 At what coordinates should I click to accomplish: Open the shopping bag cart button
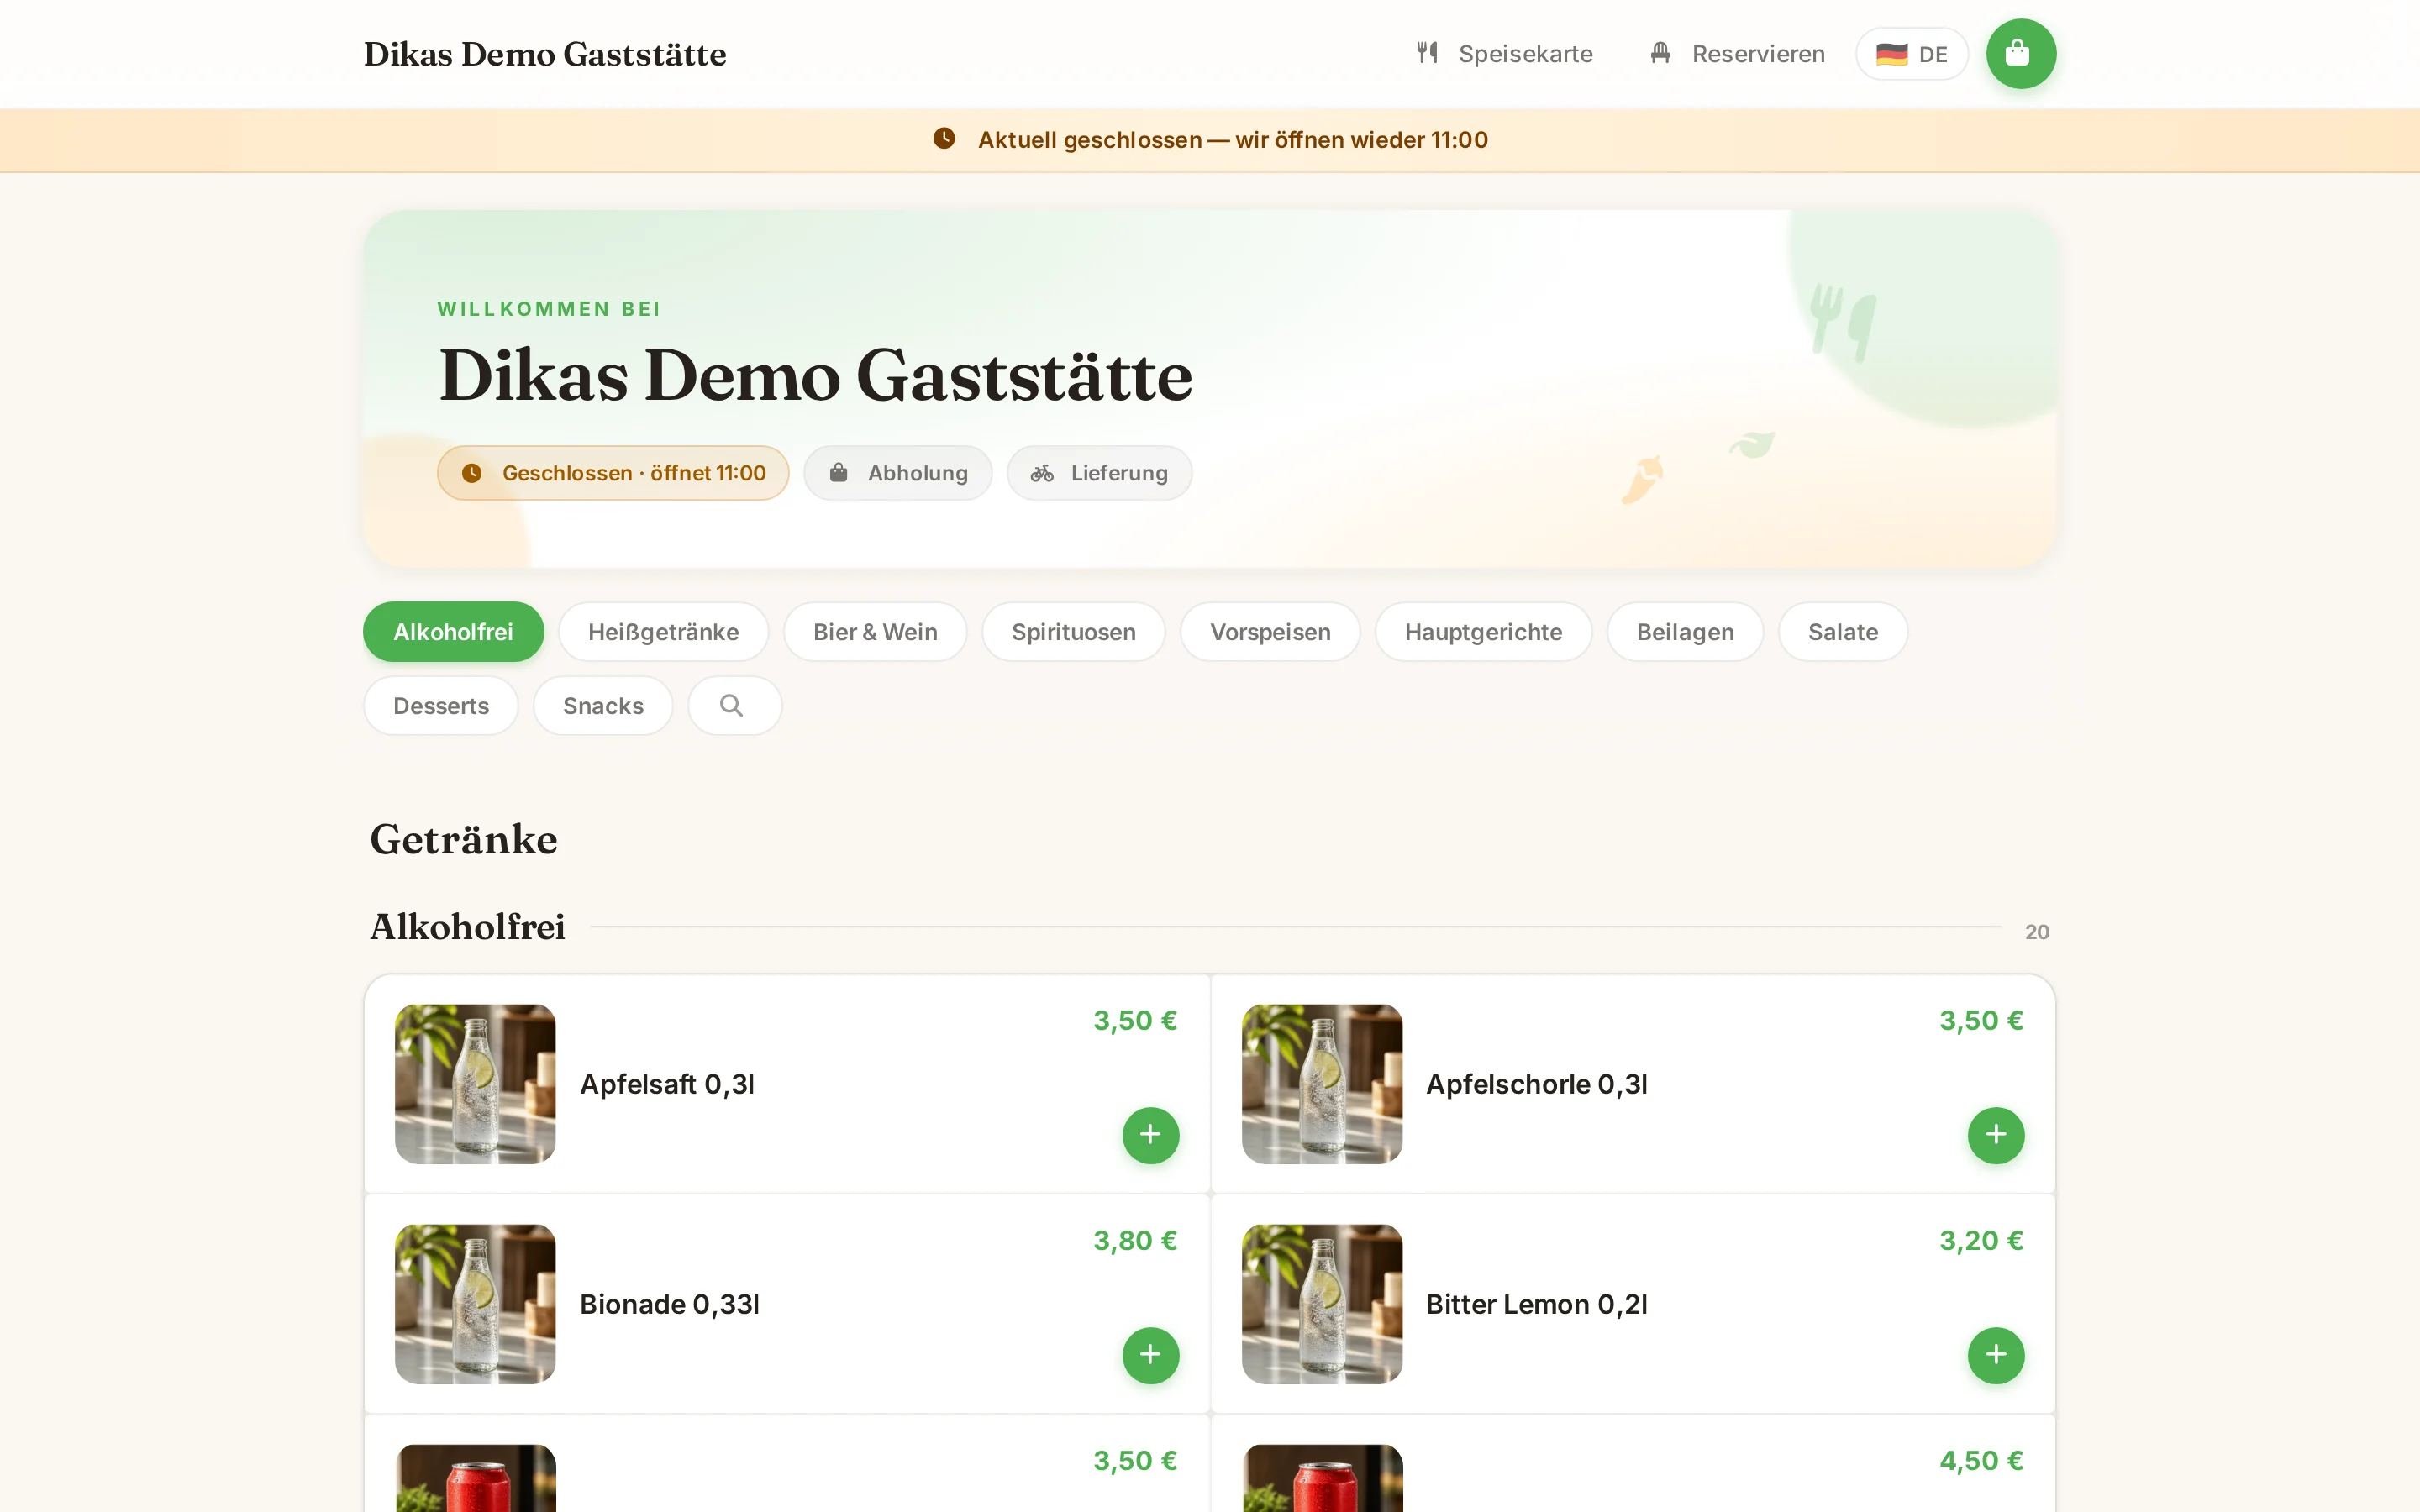click(2020, 54)
